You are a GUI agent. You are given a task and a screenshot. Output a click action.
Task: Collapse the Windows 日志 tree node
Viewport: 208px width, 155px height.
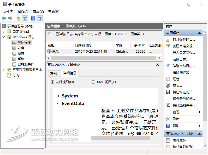(x=4, y=37)
